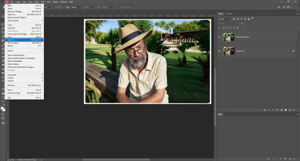Click the horizontal canvas scrollbar

116,160
